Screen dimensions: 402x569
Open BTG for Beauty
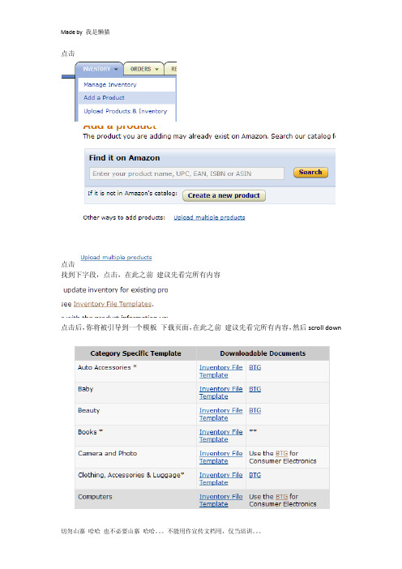point(255,410)
